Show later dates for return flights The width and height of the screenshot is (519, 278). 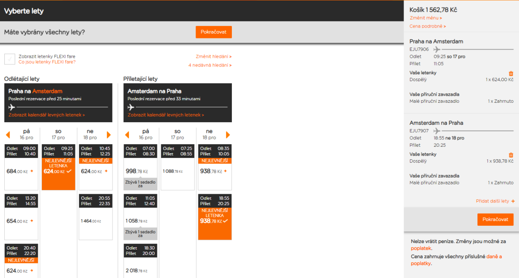pyautogui.click(x=228, y=135)
